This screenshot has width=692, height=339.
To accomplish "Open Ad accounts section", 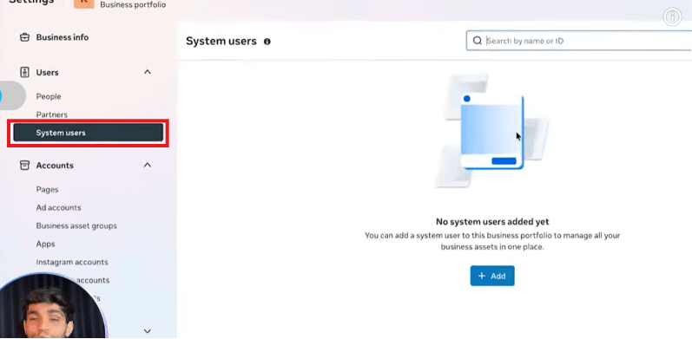I will [59, 207].
